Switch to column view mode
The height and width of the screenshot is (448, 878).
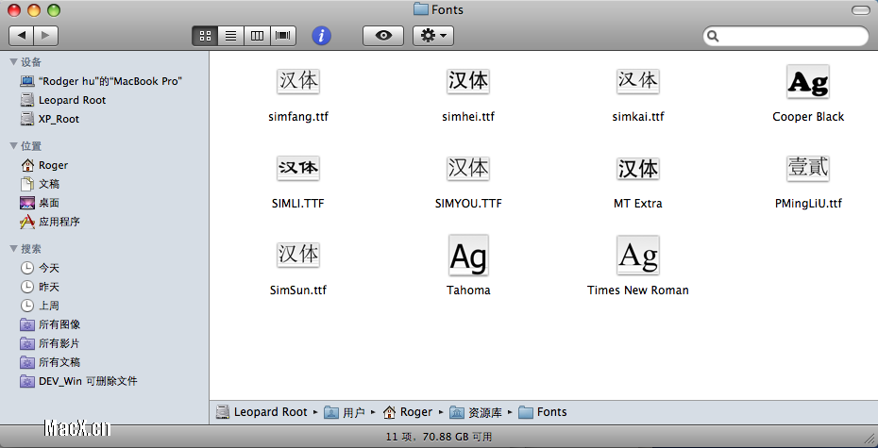(x=257, y=36)
